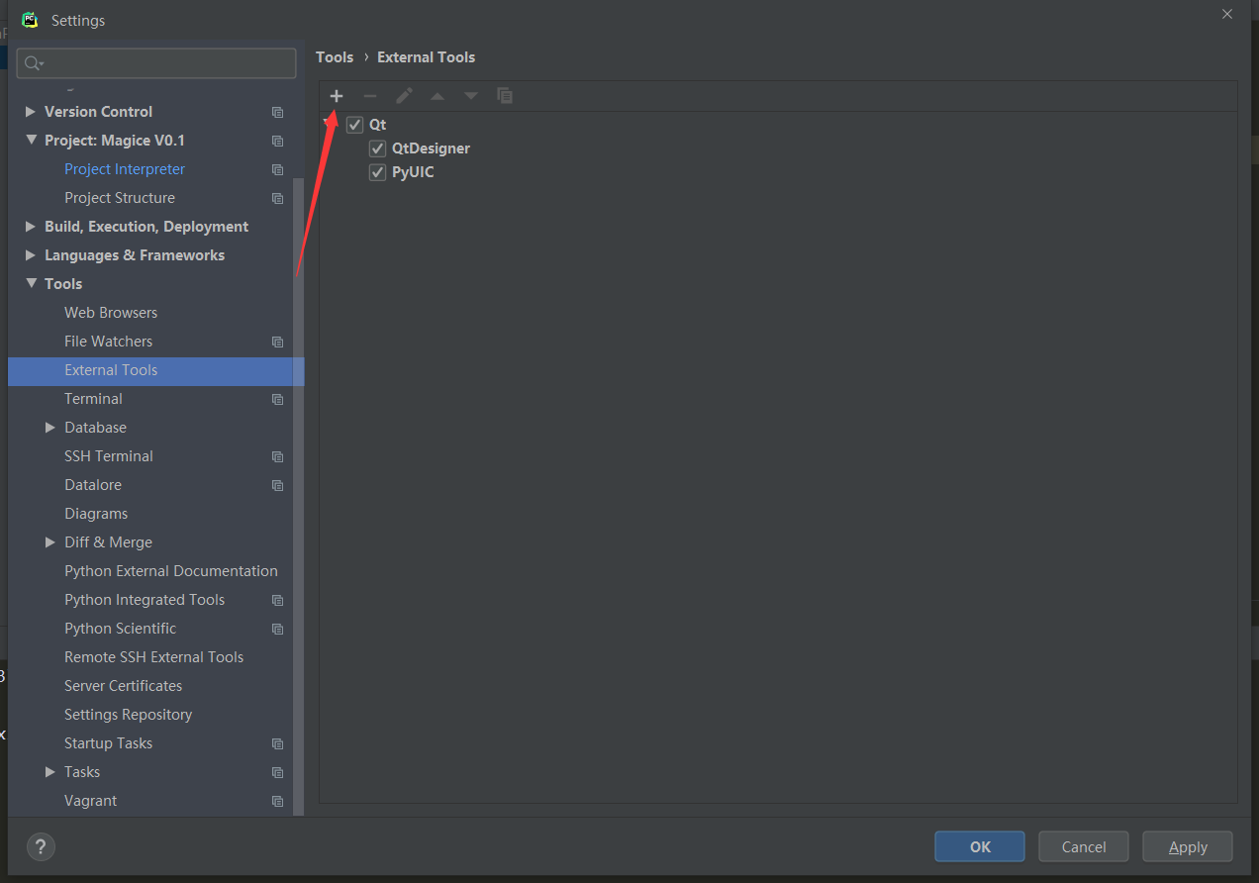Expand Languages & Frameworks section

31,255
